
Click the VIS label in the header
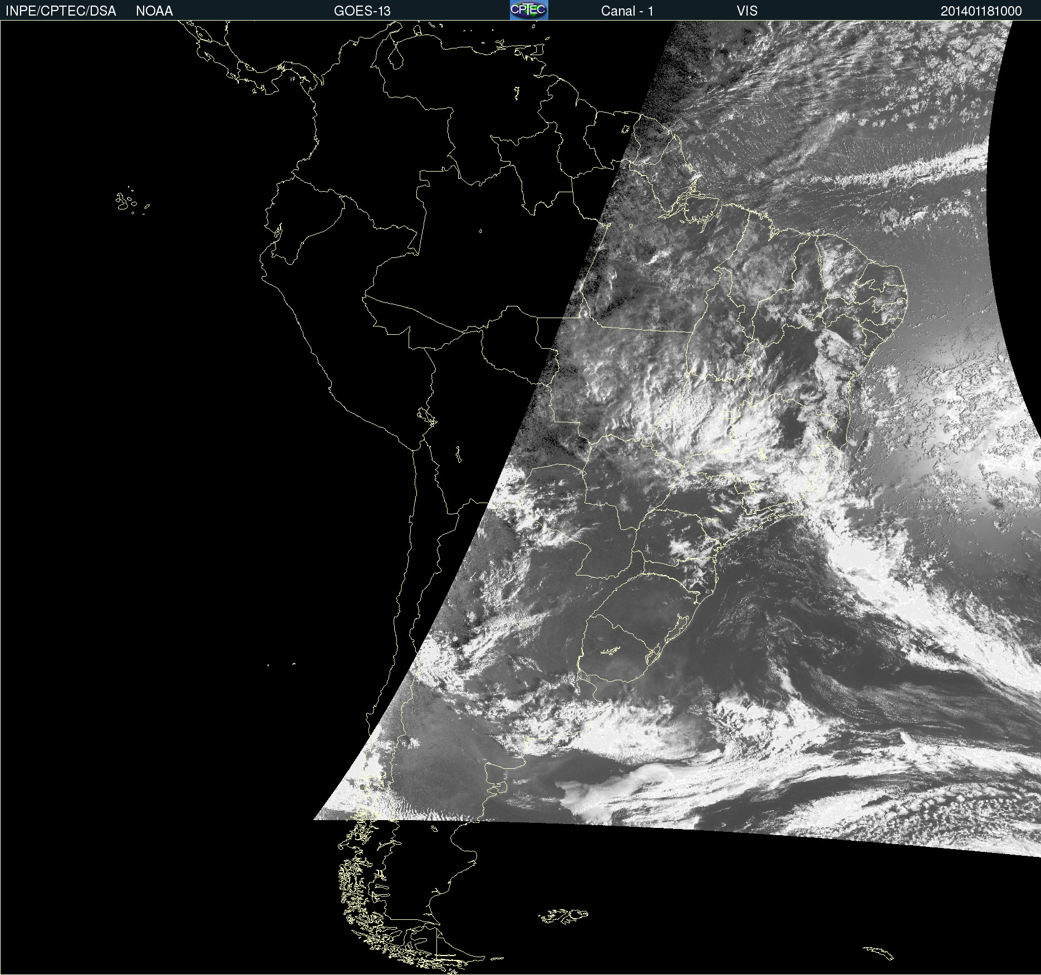747,11
